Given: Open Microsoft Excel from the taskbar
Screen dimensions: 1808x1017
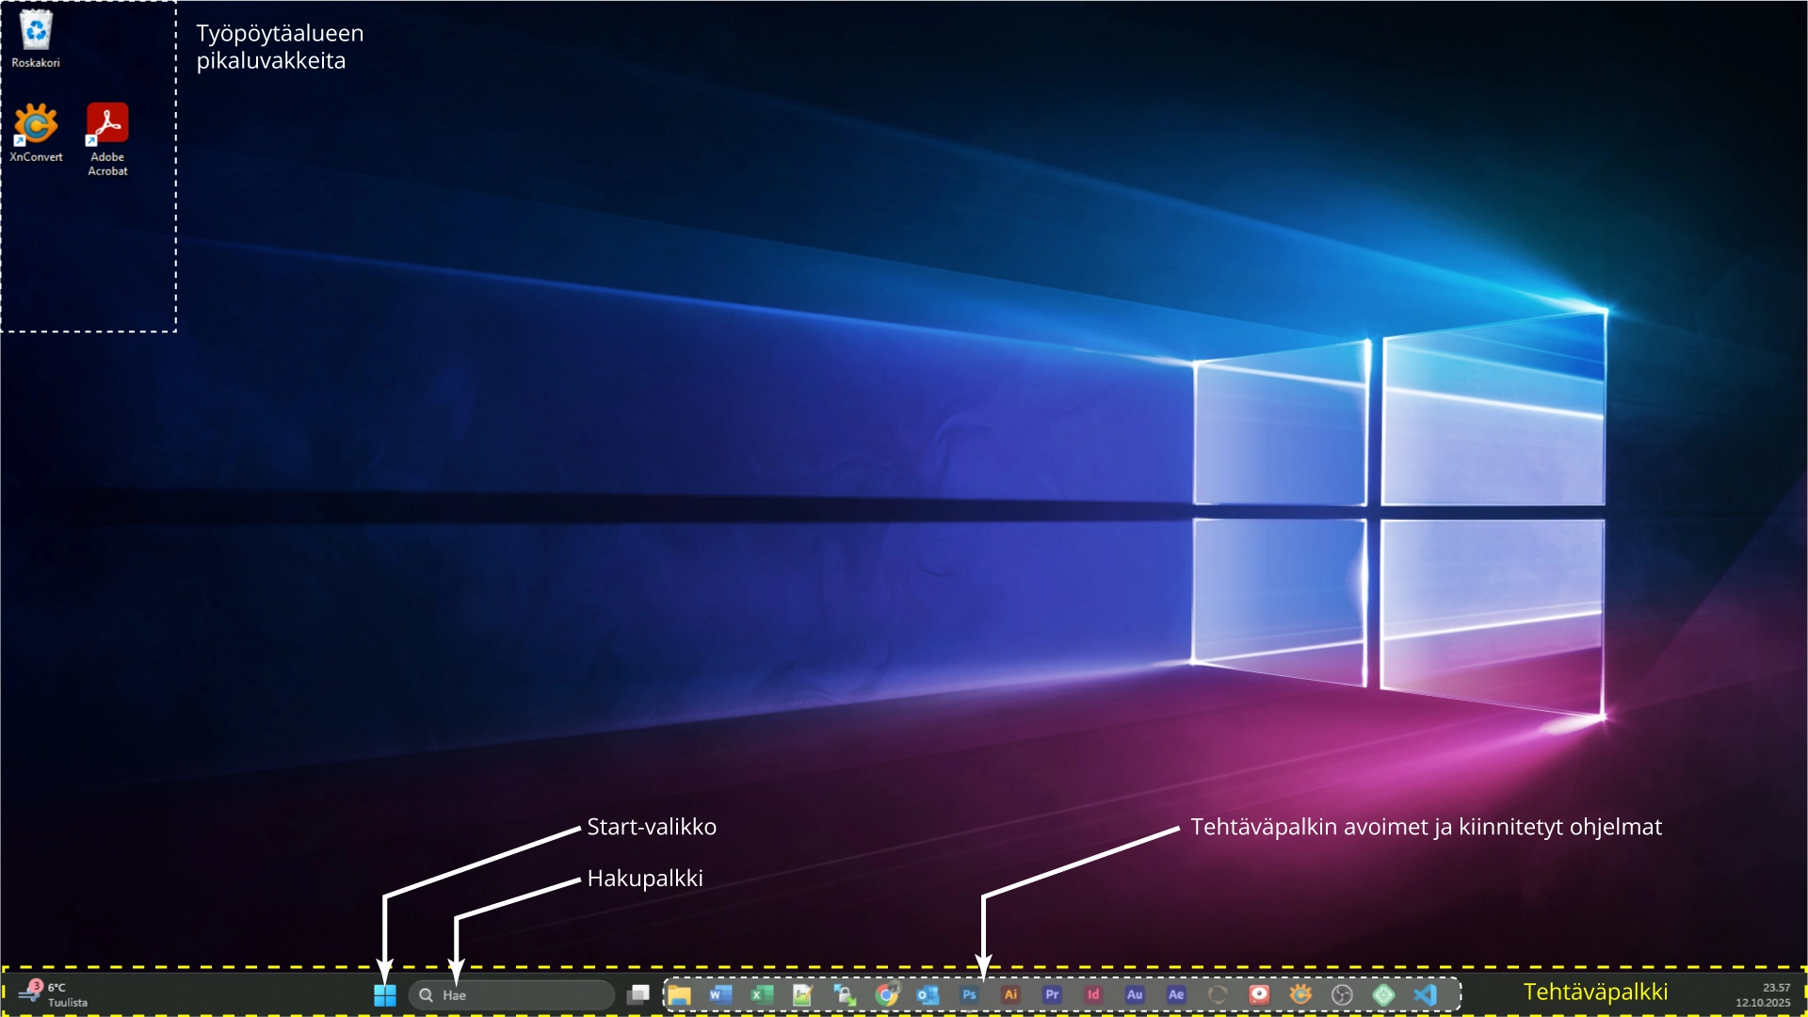Looking at the screenshot, I should [x=762, y=994].
